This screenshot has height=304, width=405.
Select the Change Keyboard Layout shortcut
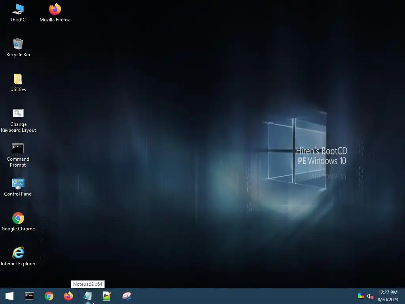[18, 120]
